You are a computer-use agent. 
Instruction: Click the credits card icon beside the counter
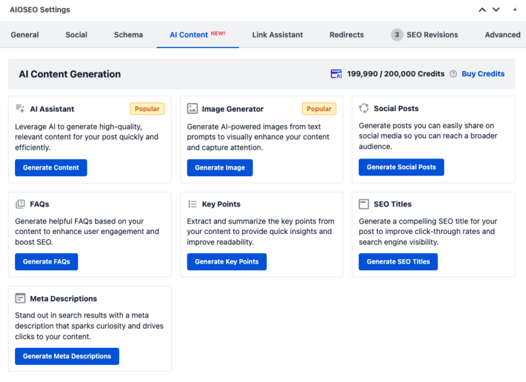coord(337,74)
